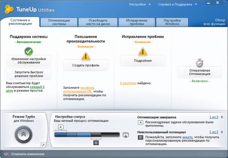228x158 pixels.
Task: Click 1 из 3 link for Неиспользованный потенциал
Action: [214, 132]
